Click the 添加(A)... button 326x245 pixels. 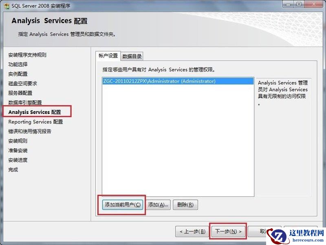tap(158, 205)
